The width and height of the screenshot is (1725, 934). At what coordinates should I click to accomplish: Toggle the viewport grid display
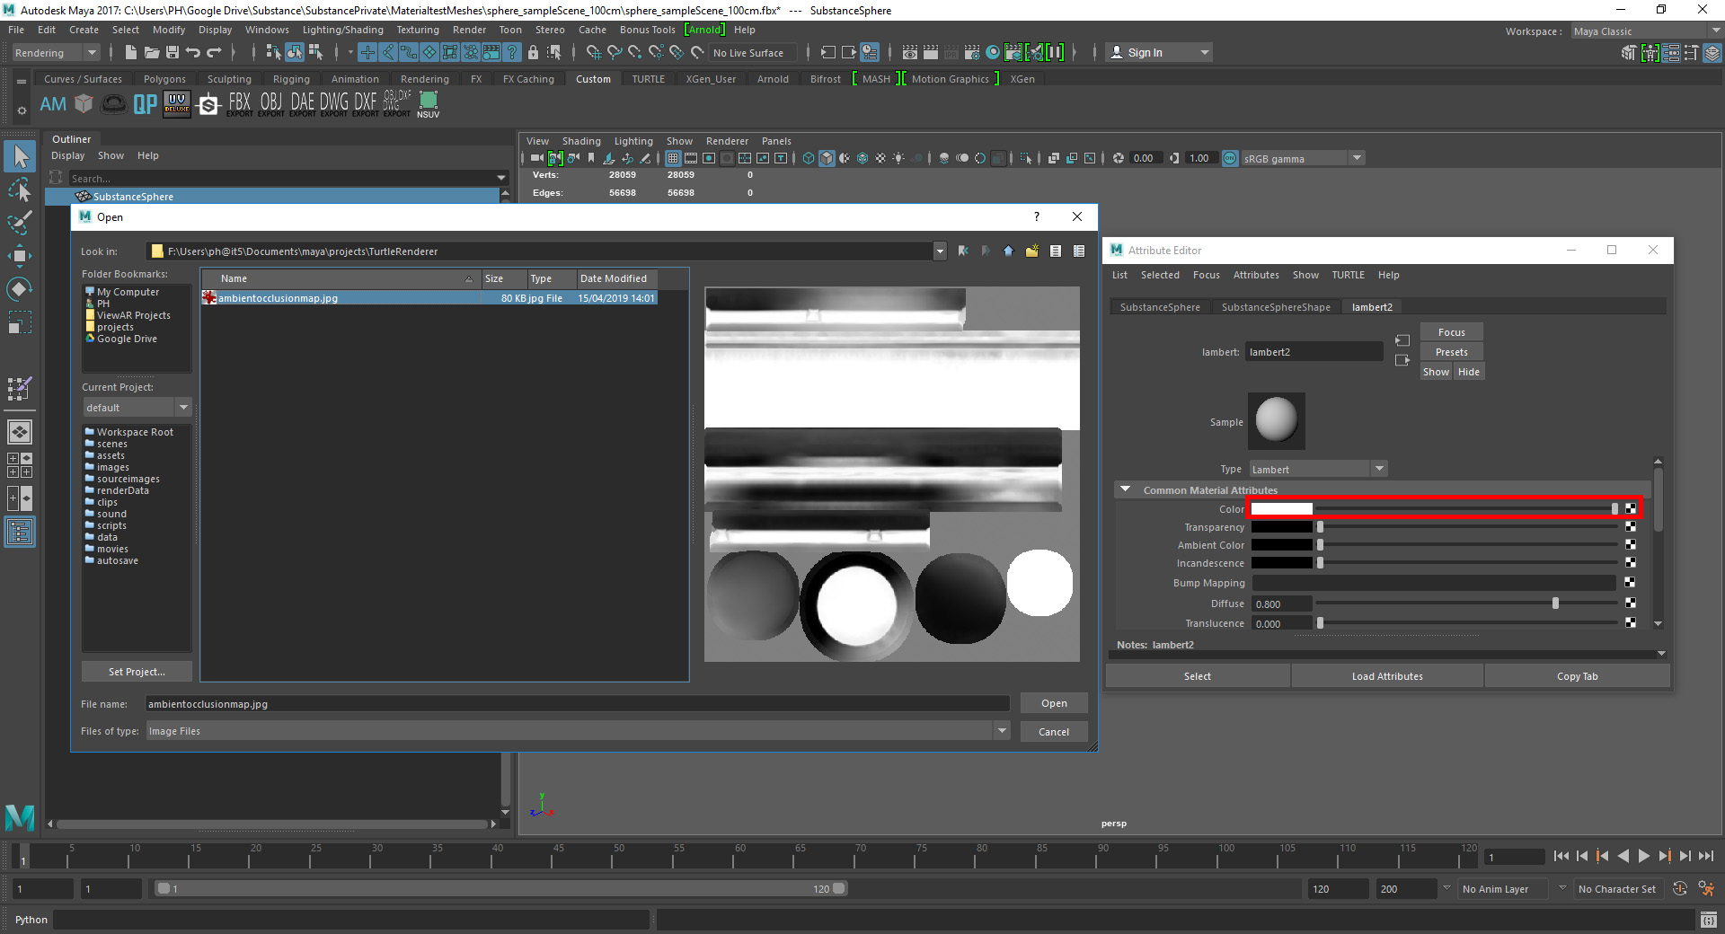(x=672, y=158)
